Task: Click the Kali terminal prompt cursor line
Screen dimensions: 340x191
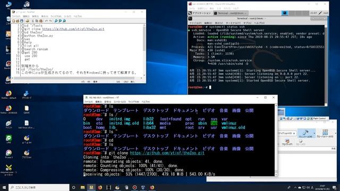Action: [200, 87]
